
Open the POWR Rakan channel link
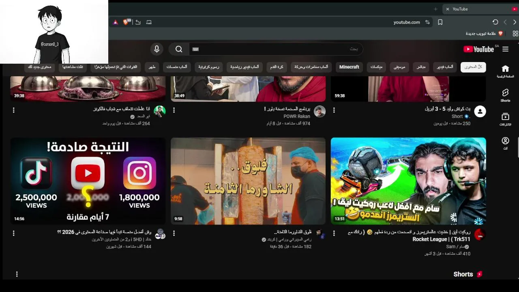coord(297,116)
